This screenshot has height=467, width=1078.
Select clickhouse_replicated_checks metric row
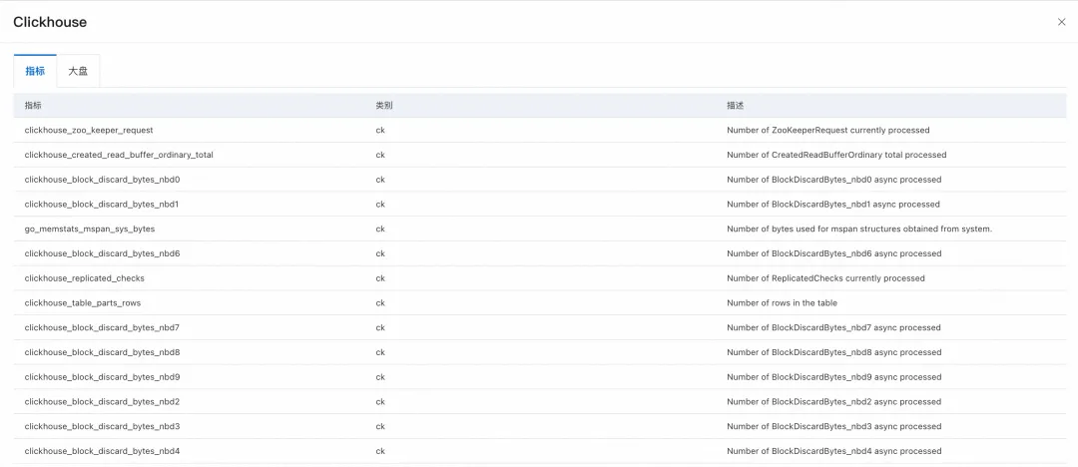540,278
